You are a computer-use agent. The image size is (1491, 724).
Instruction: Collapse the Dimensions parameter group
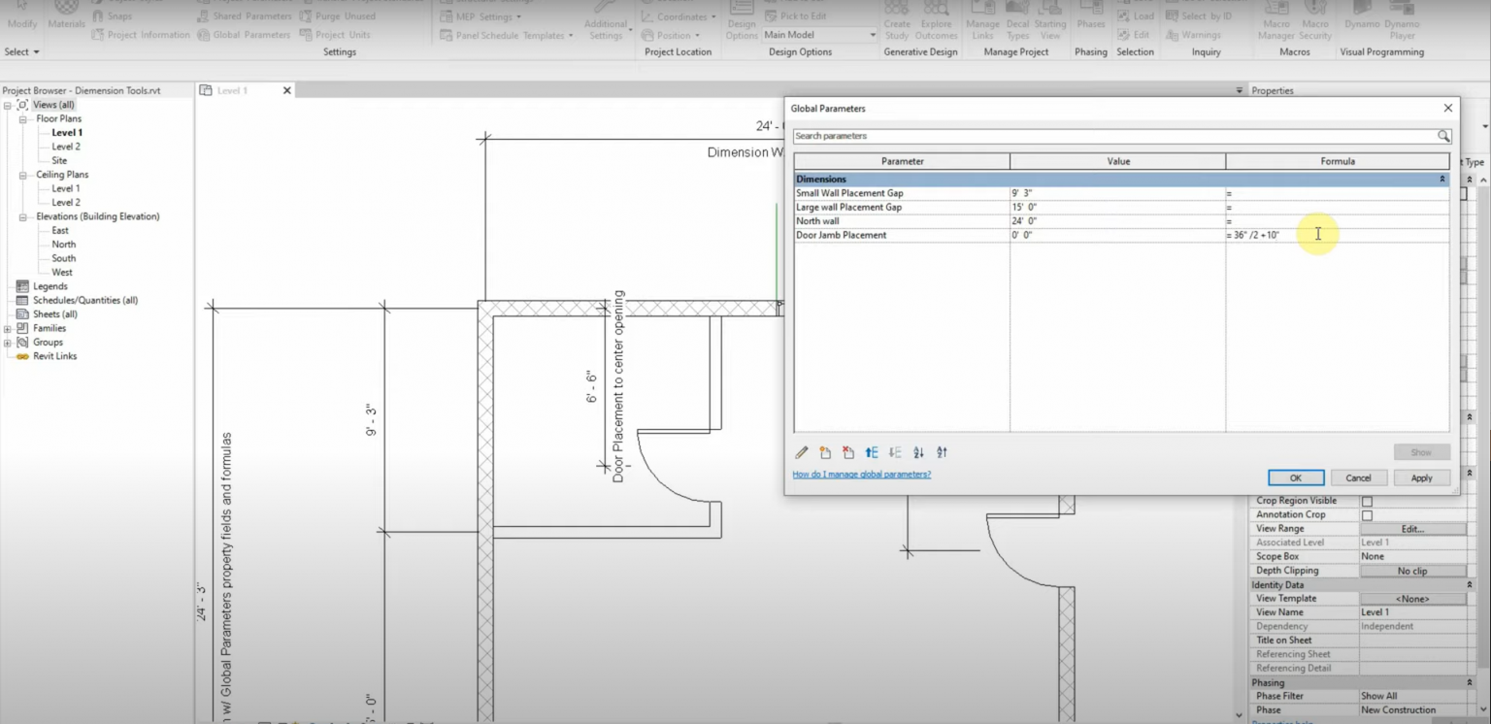(1441, 179)
